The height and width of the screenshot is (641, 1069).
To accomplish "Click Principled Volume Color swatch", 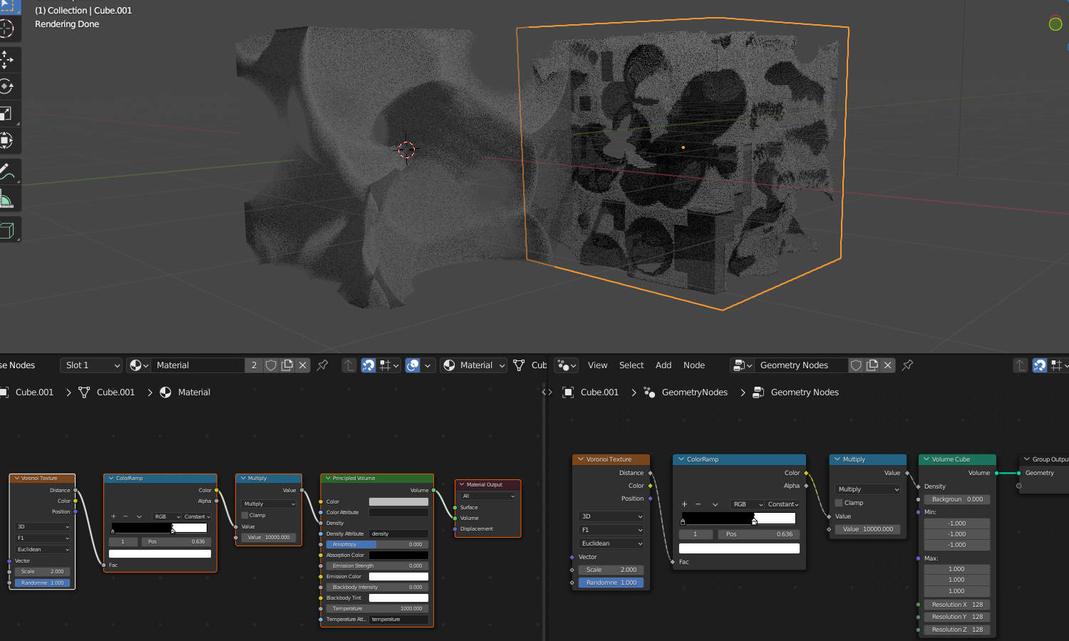I will pos(398,501).
